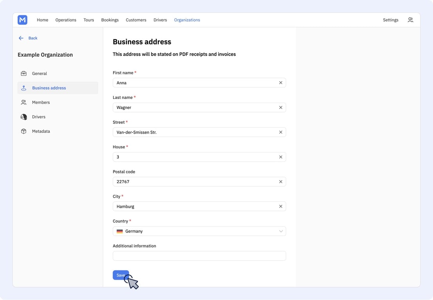Select Business address in sidebar
433x300 pixels.
point(58,88)
